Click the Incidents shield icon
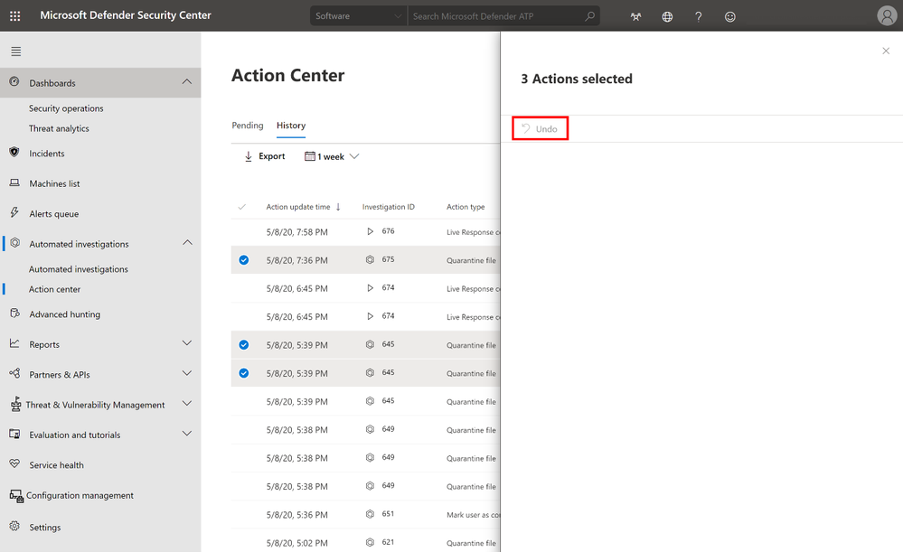The image size is (903, 552). [14, 153]
